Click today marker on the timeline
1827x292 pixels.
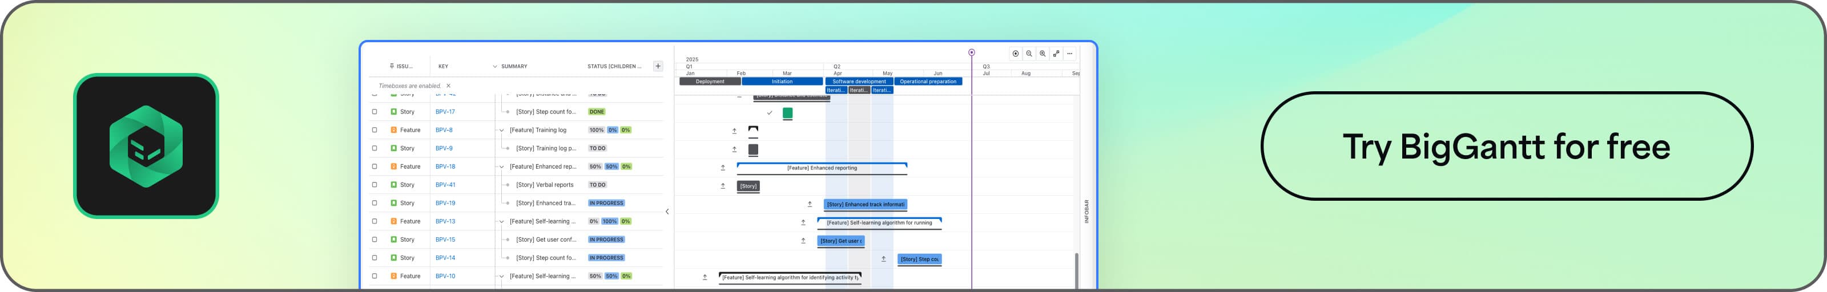(x=972, y=52)
